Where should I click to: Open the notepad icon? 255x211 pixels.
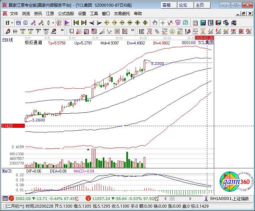pyautogui.click(x=211, y=23)
